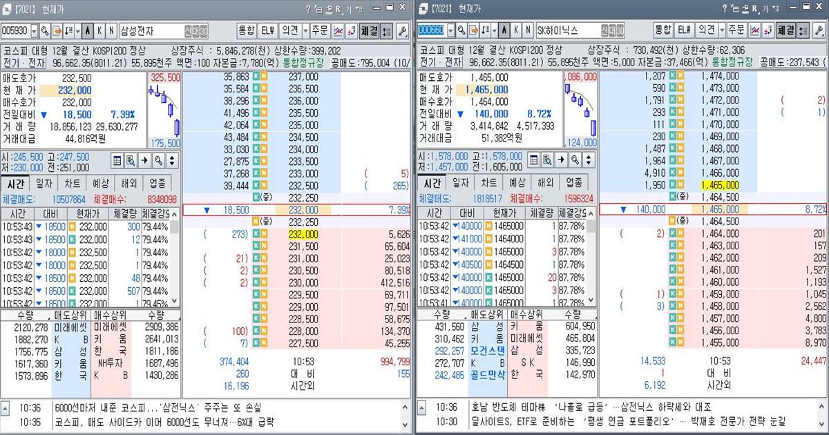Toggle the K button in Samsung window toolbar
The height and width of the screenshot is (435, 829).
[99, 31]
